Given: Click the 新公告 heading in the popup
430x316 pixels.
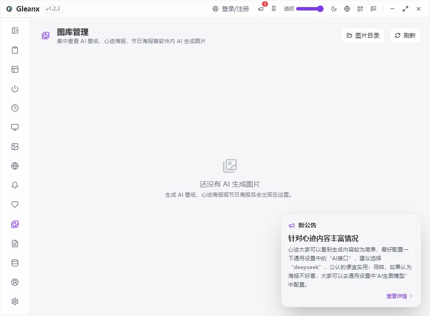Looking at the screenshot, I should (307, 226).
